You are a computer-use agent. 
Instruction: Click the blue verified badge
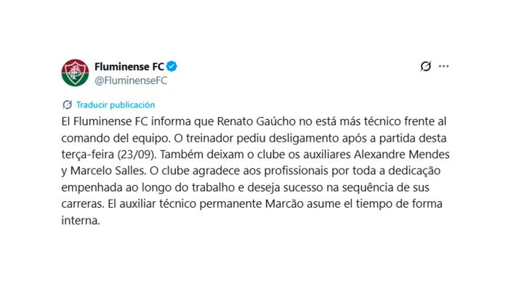172,66
